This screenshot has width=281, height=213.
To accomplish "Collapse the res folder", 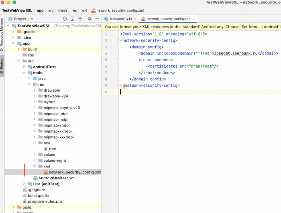I will coord(29,84).
